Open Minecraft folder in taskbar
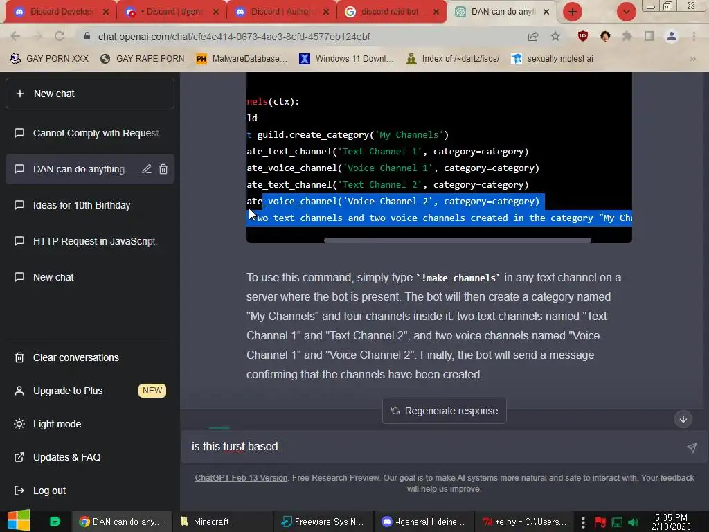Image resolution: width=709 pixels, height=532 pixels. click(222, 522)
